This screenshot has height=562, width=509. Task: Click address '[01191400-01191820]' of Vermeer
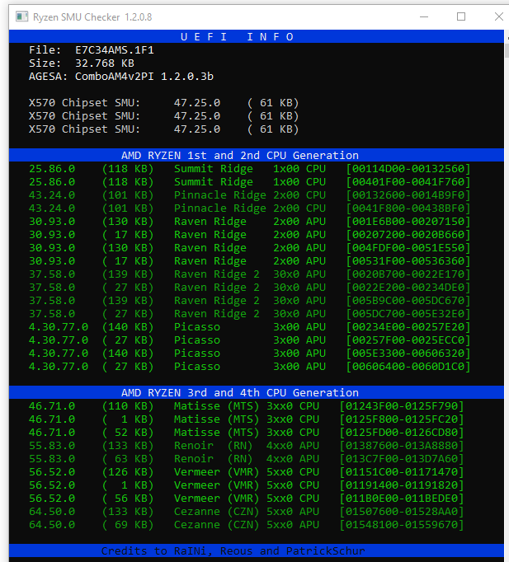402,485
